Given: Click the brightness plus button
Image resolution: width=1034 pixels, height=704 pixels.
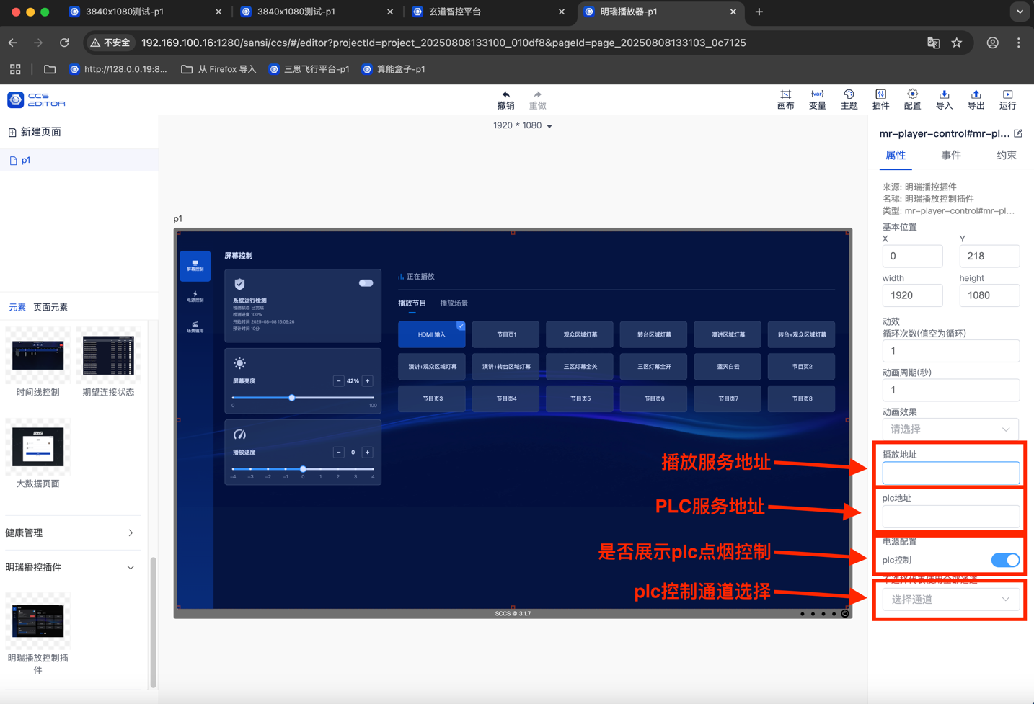Looking at the screenshot, I should coord(367,380).
